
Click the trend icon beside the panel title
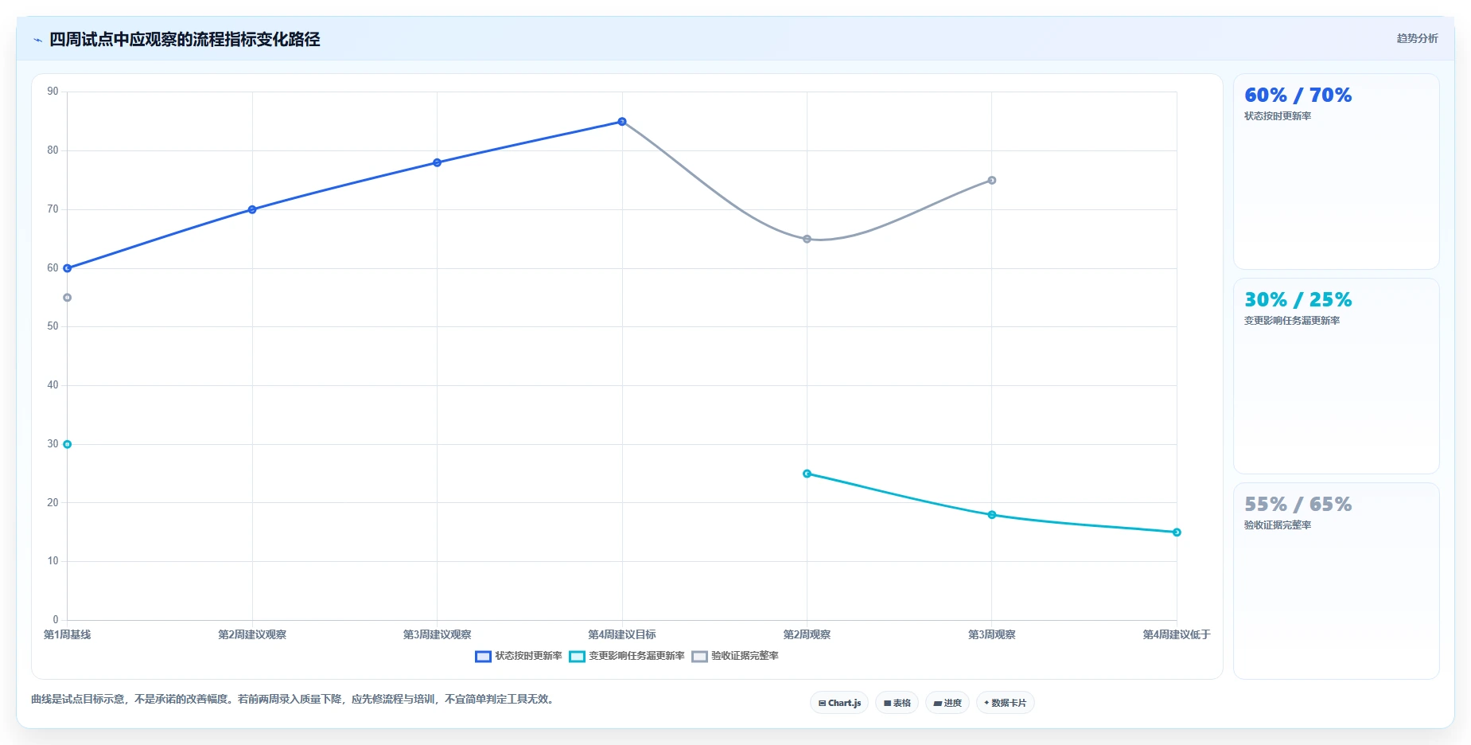[37, 40]
